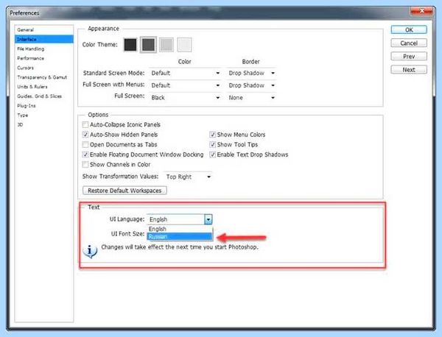
Task: Choose English in the language list
Action: point(180,229)
